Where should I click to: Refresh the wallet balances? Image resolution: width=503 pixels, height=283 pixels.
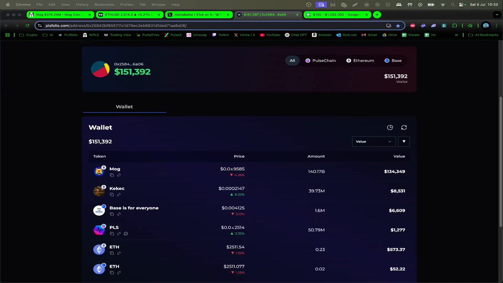(x=404, y=127)
